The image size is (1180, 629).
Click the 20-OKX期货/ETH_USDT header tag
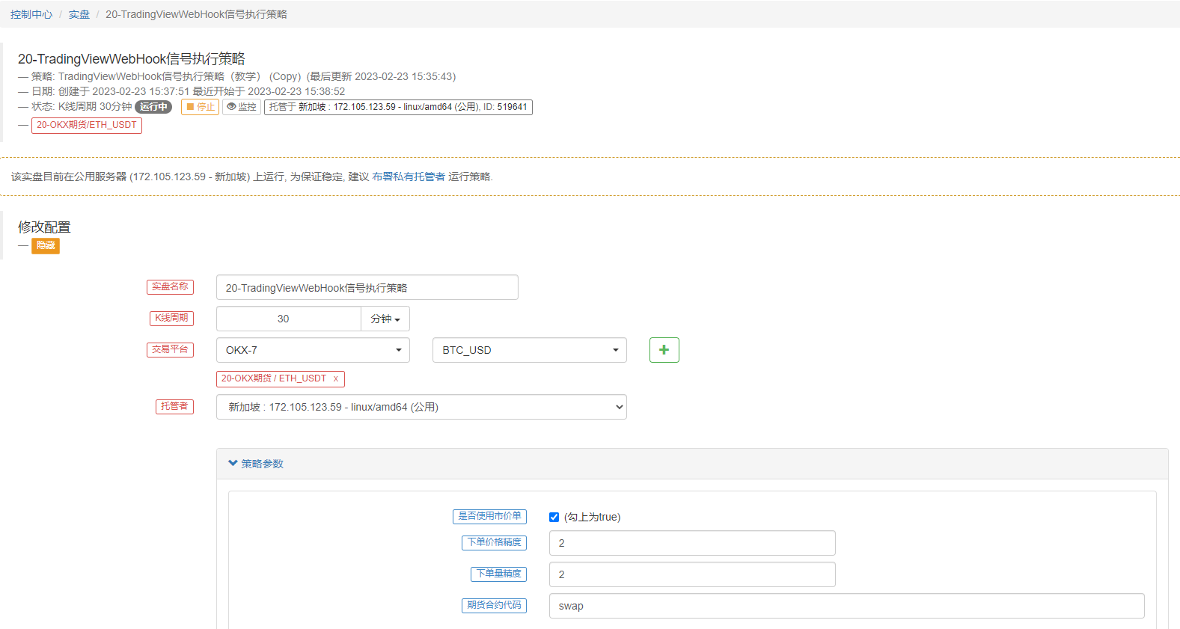87,125
